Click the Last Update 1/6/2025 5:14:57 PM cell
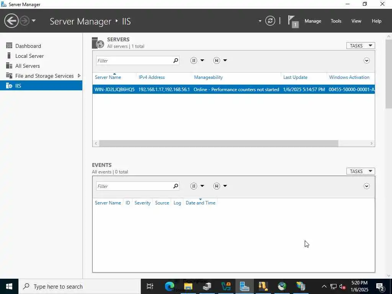The image size is (392, 294). [x=304, y=89]
